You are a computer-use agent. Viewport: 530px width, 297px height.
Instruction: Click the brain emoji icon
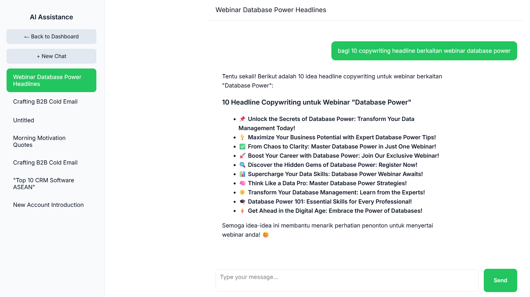243,183
